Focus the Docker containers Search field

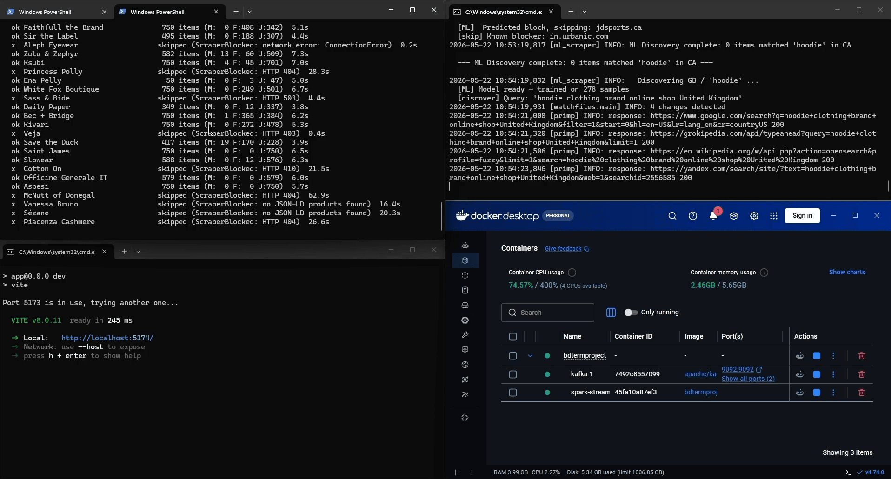[x=548, y=313]
